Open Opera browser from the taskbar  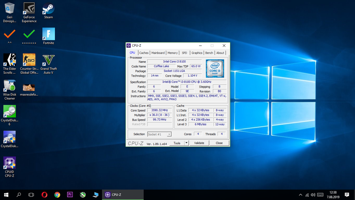[x=45, y=194]
